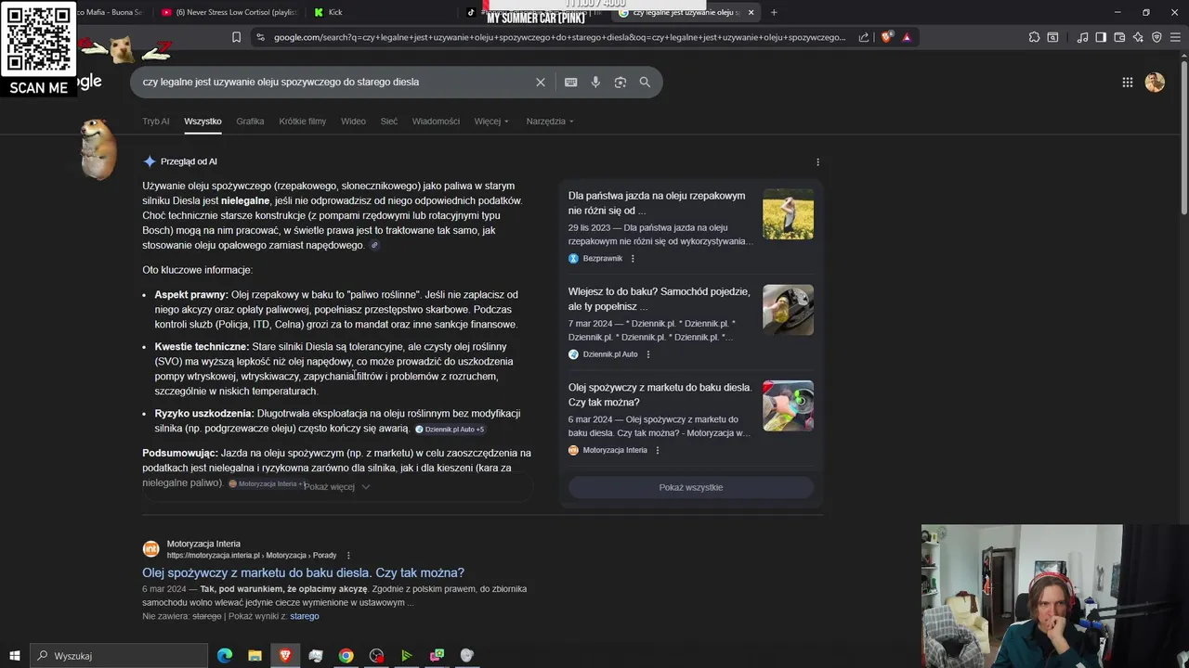Viewport: 1189px width, 668px height.
Task: Open the Sieć results tab
Action: 389,122
